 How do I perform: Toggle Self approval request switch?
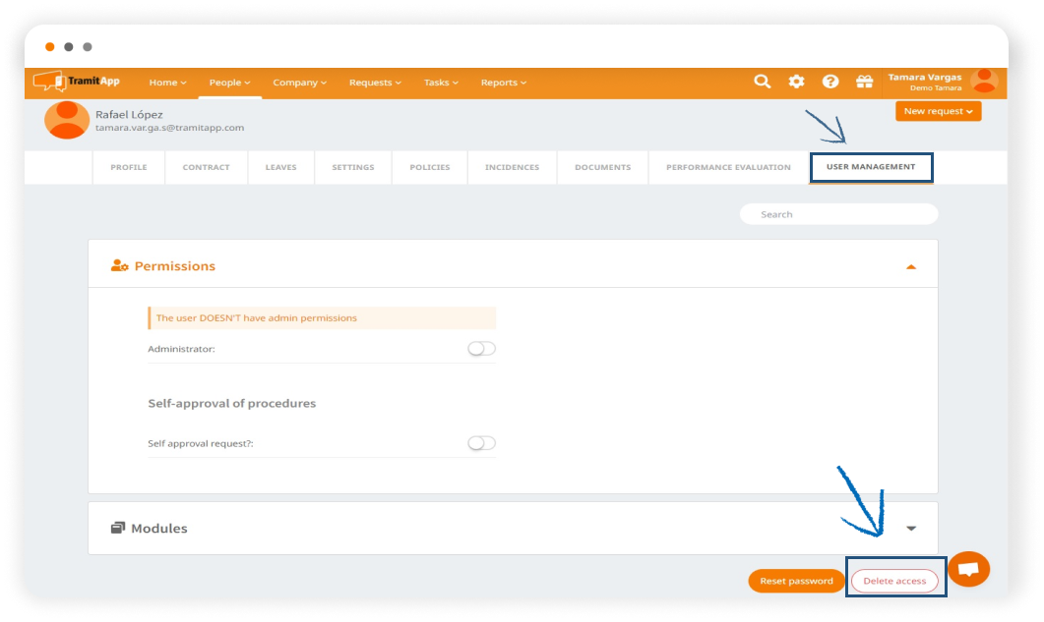pyautogui.click(x=481, y=443)
